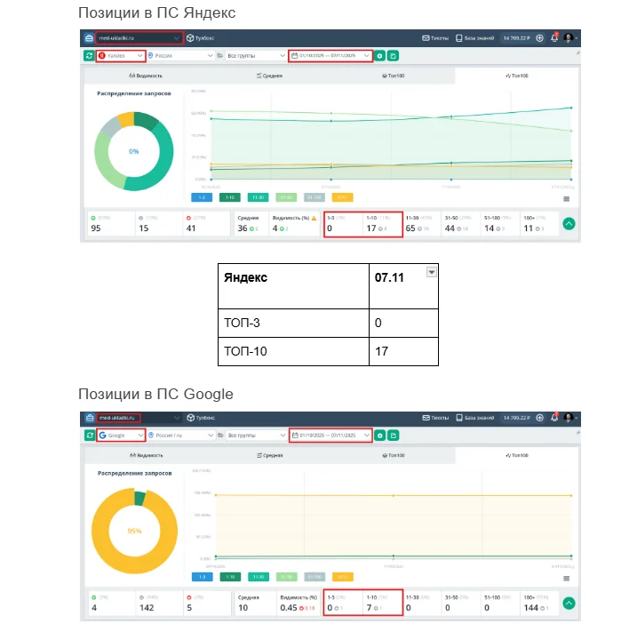Click the green export icon in Google toolbar

[393, 436]
